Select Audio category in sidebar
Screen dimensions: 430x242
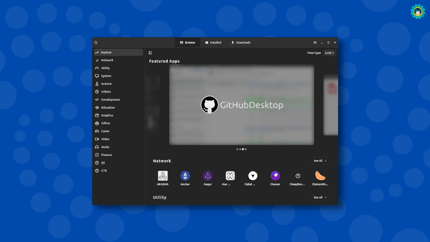[x=105, y=147]
